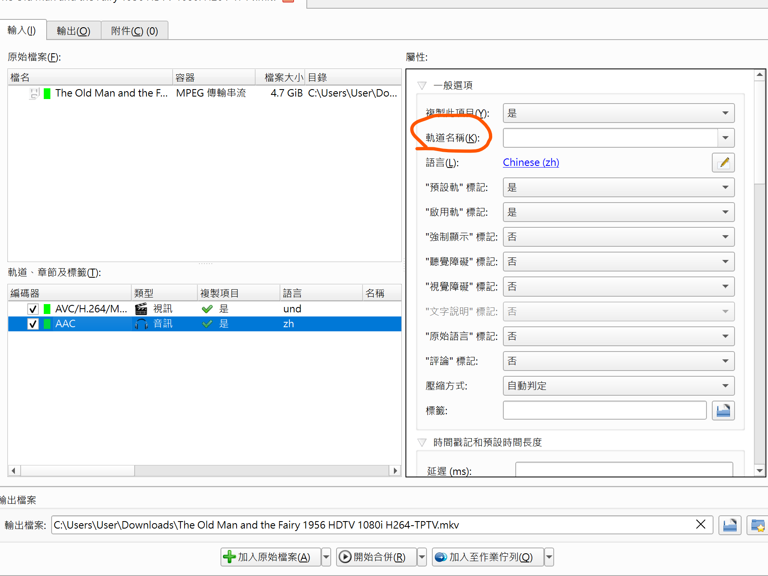Switch to the 輸出(O) tab
Screen dimensions: 768x576
pyautogui.click(x=73, y=30)
